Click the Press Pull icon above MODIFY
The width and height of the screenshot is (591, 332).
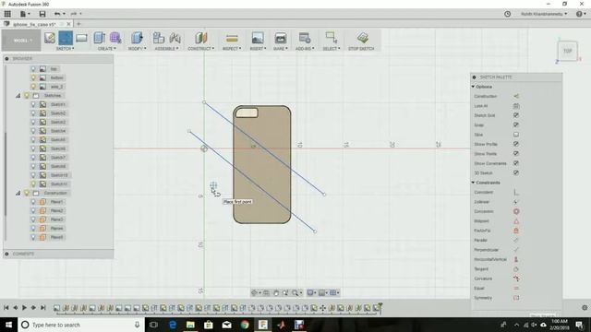137,38
